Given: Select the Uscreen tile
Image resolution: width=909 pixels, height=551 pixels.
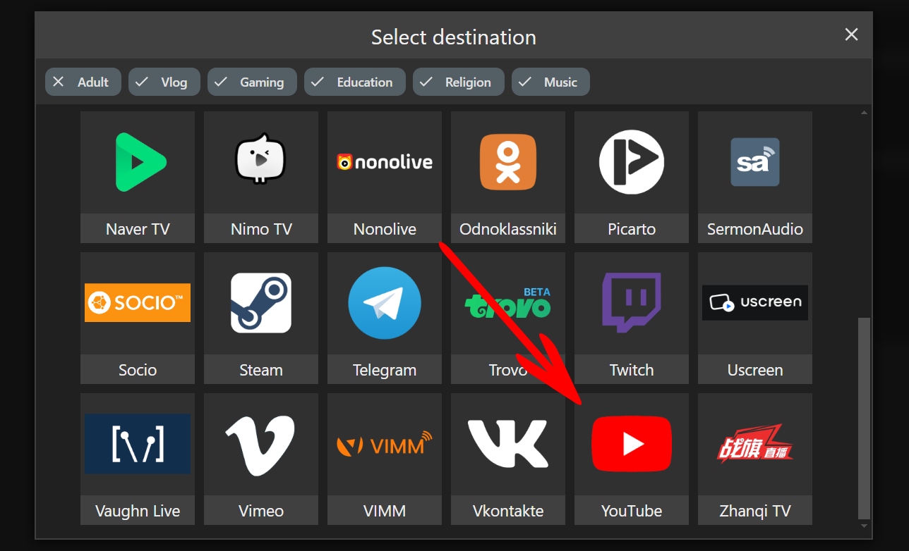Looking at the screenshot, I should click(754, 318).
